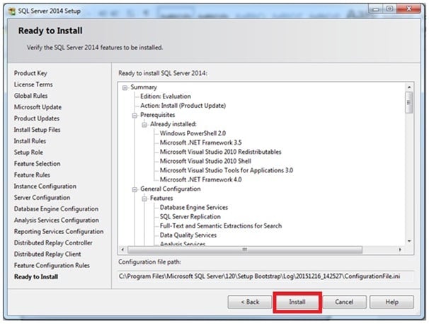Select the Setup Role step
This screenshot has width=429, height=324.
pos(28,152)
